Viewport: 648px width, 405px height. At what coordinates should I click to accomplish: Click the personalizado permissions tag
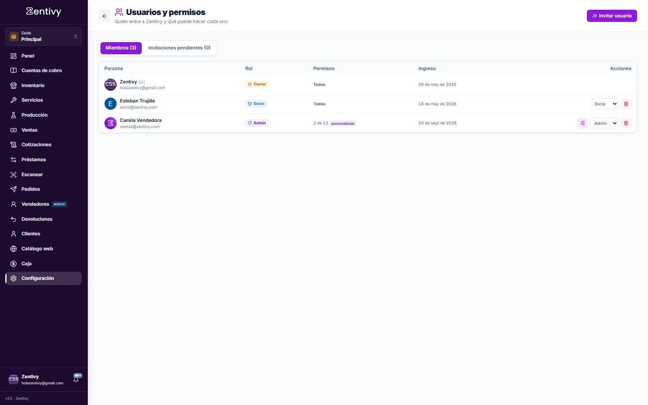click(343, 124)
